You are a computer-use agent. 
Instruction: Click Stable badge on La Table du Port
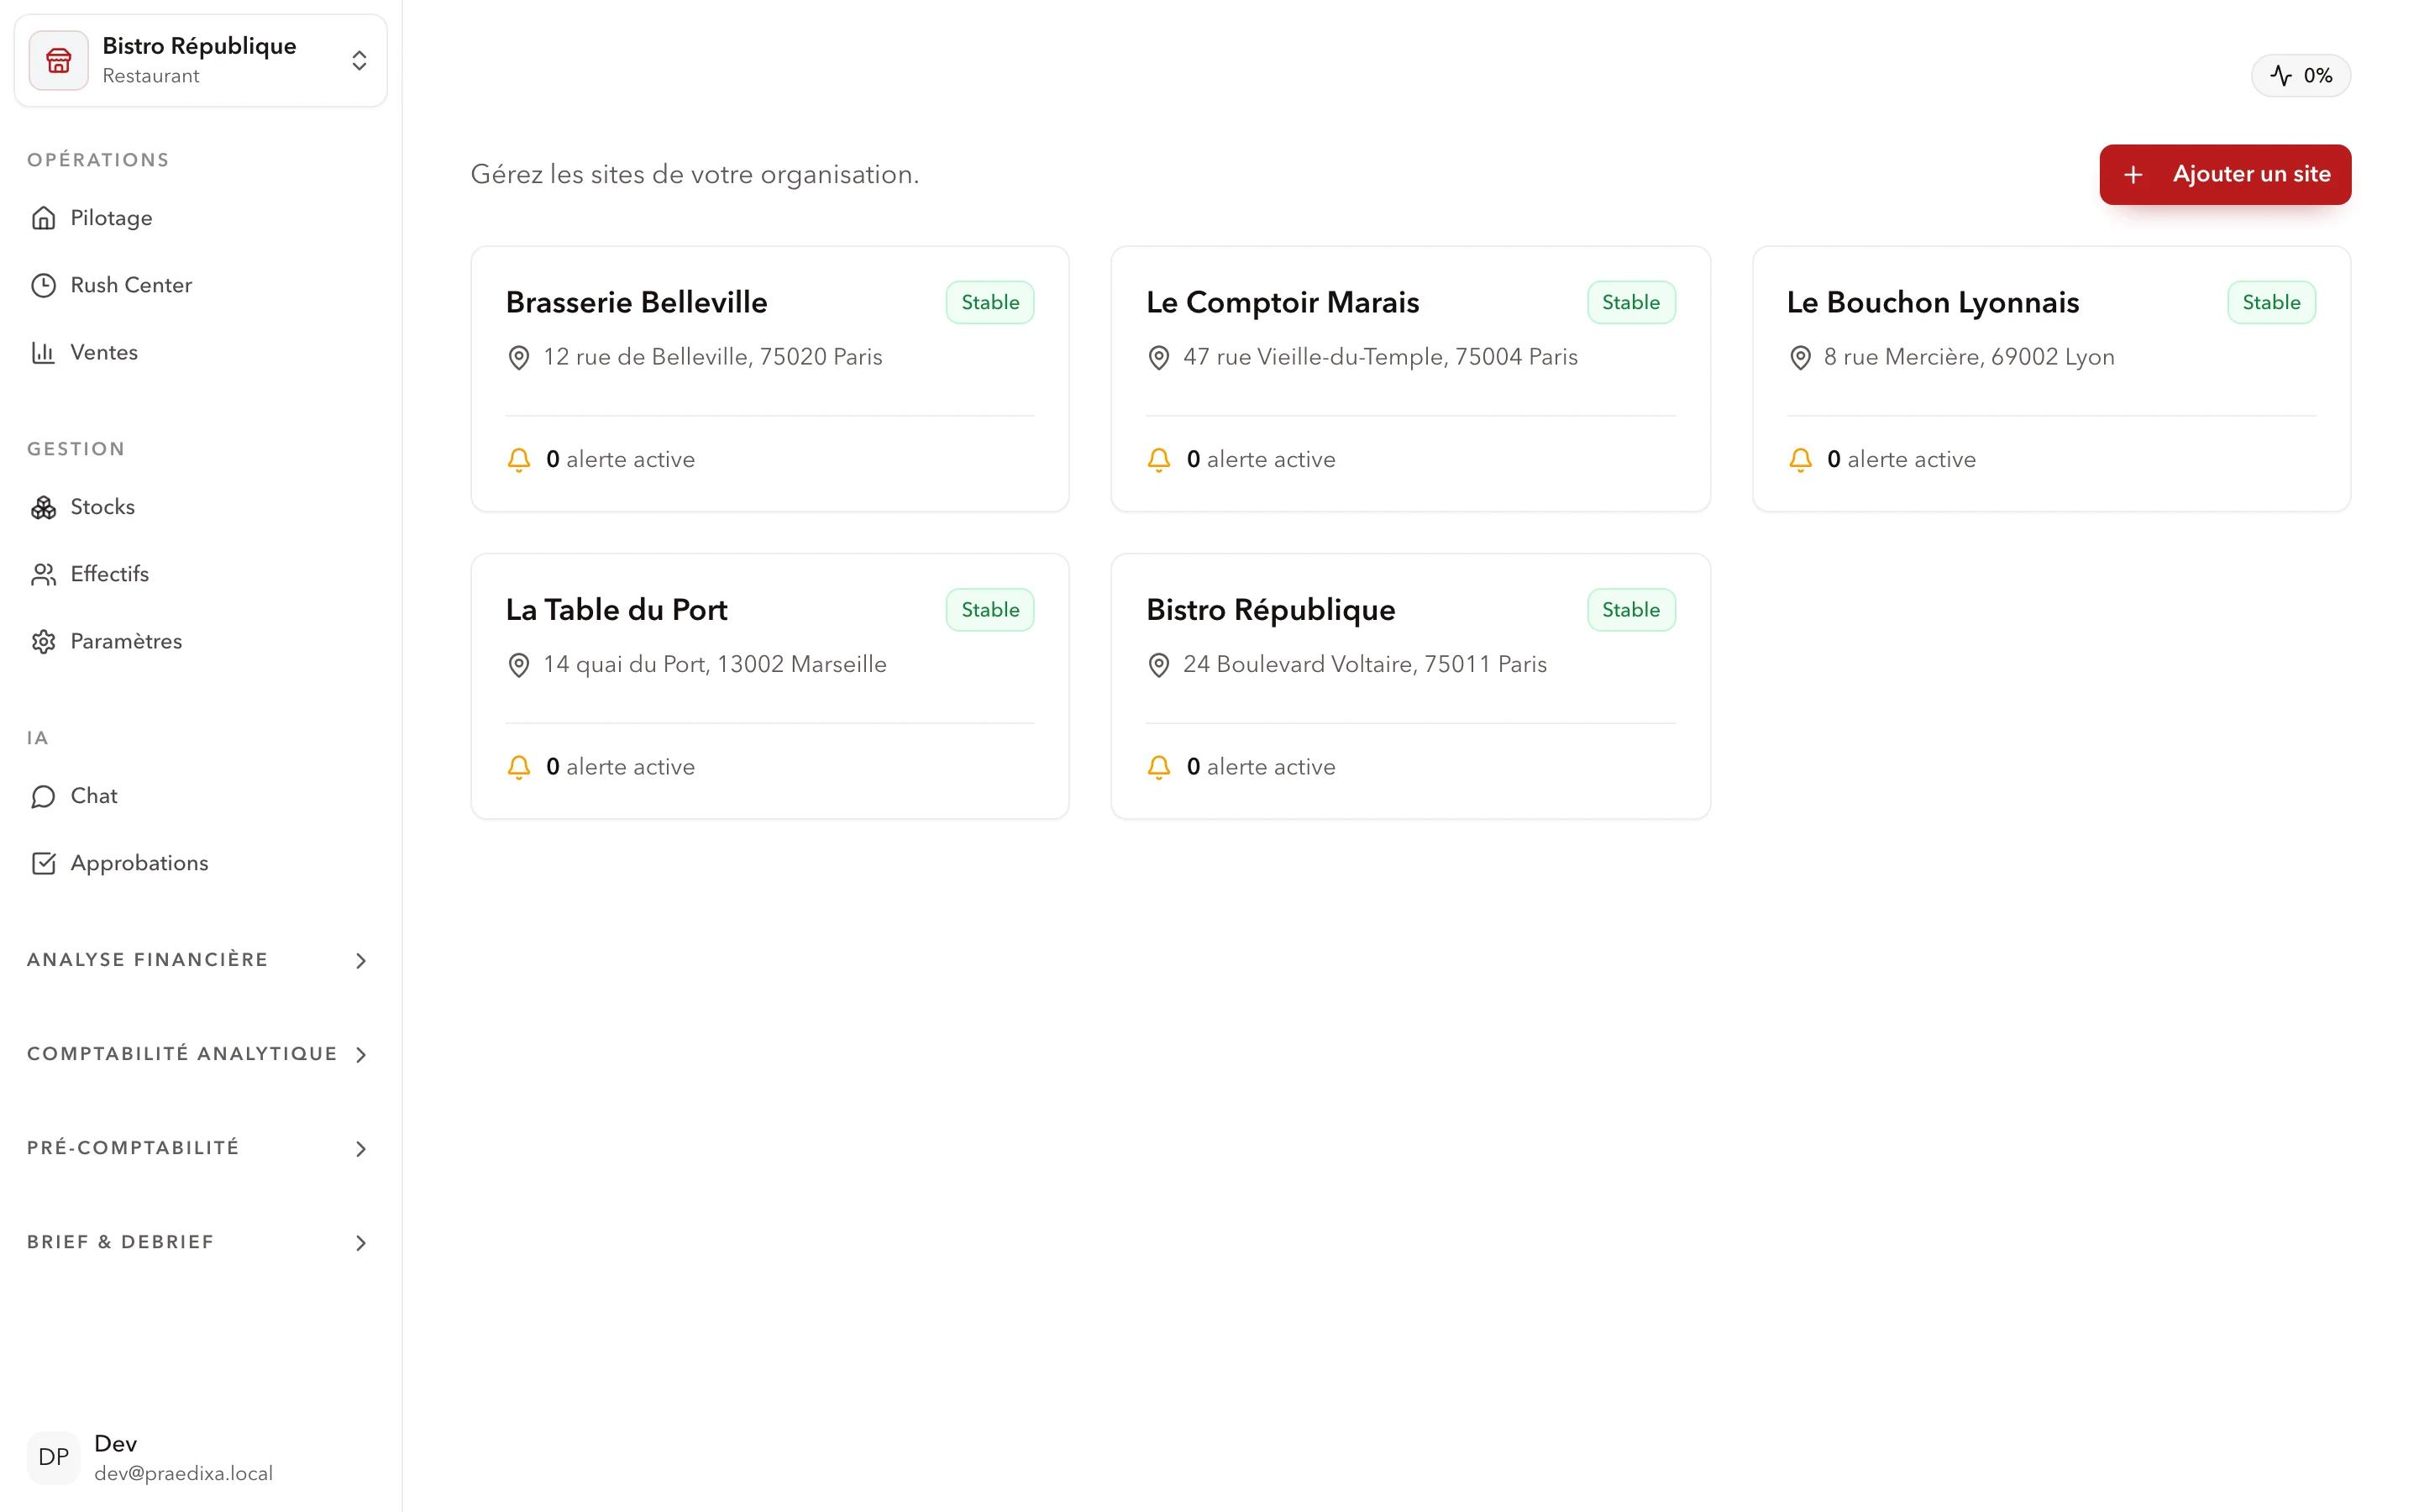(989, 609)
